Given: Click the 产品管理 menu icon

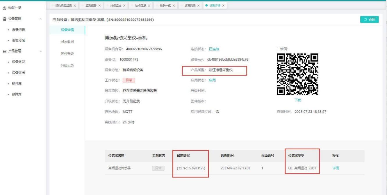Looking at the screenshot, I should [4, 51].
